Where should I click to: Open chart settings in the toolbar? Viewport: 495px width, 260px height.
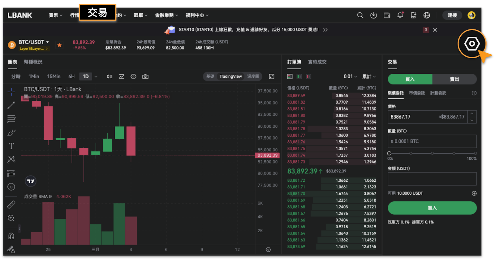click(133, 76)
